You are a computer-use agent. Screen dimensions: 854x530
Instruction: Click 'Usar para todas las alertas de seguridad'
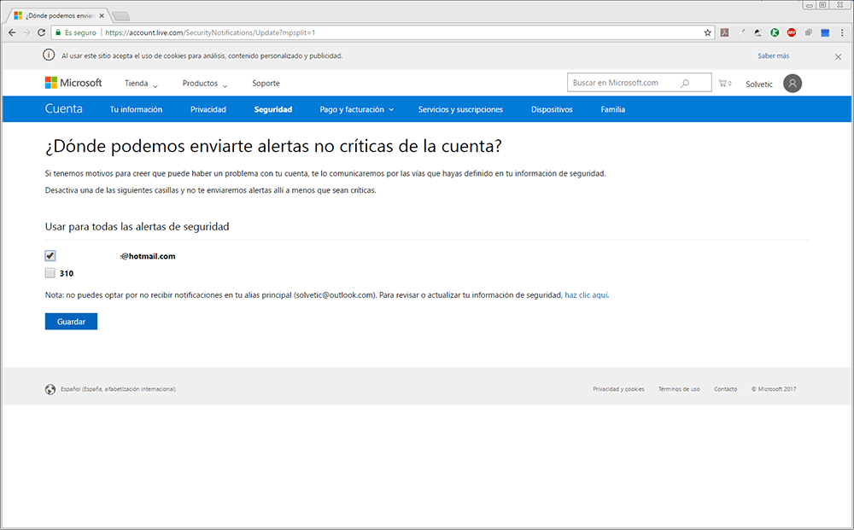pos(137,226)
